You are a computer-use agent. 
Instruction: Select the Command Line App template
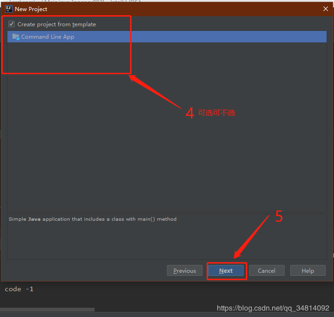pyautogui.click(x=167, y=36)
